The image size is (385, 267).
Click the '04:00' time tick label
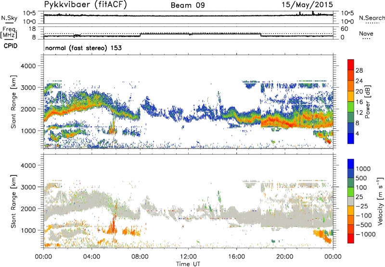91,257
